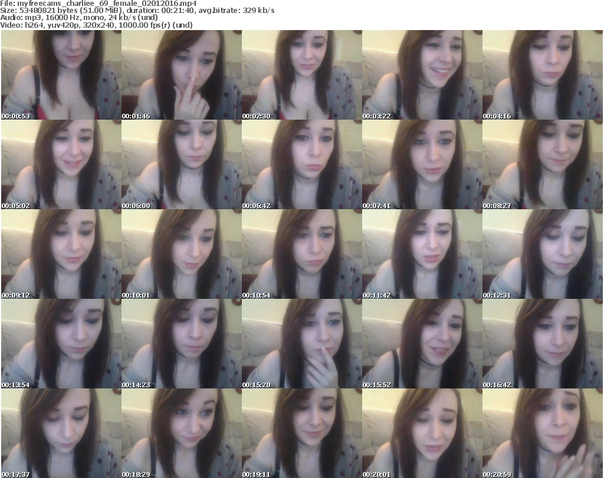Select the thumbnail stamped 00:01:46
The width and height of the screenshot is (604, 478).
(x=182, y=75)
